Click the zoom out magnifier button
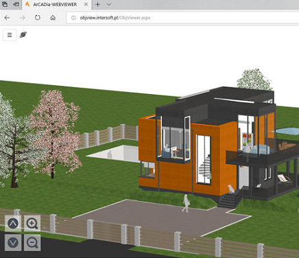 32,242
